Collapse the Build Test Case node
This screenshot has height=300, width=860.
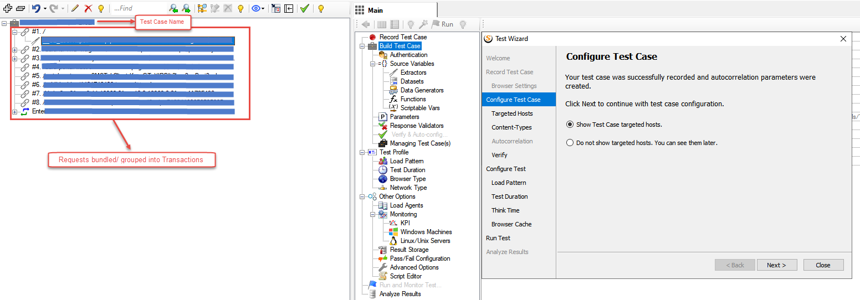[x=363, y=46]
